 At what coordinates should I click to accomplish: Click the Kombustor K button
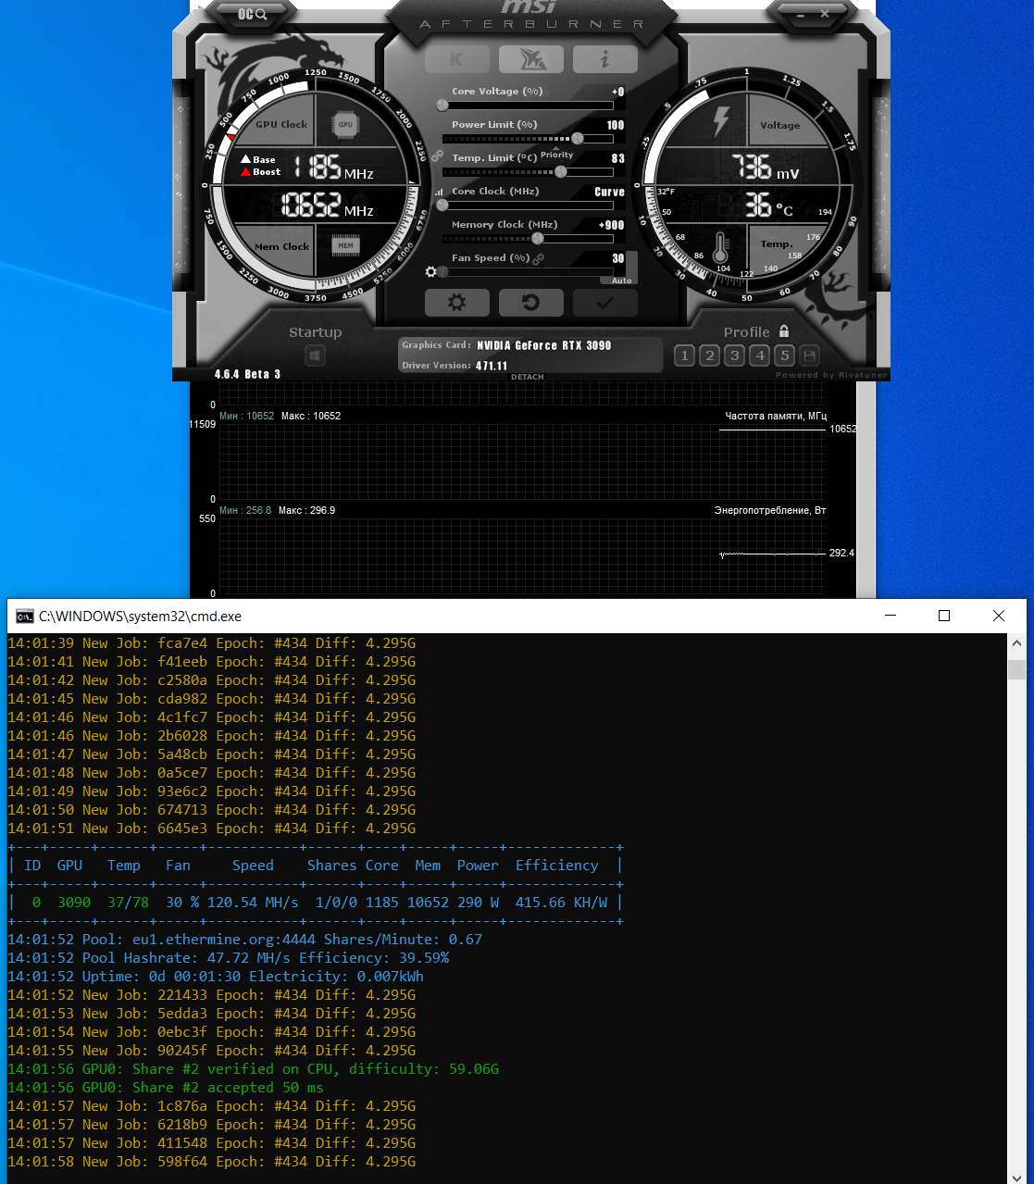point(456,59)
